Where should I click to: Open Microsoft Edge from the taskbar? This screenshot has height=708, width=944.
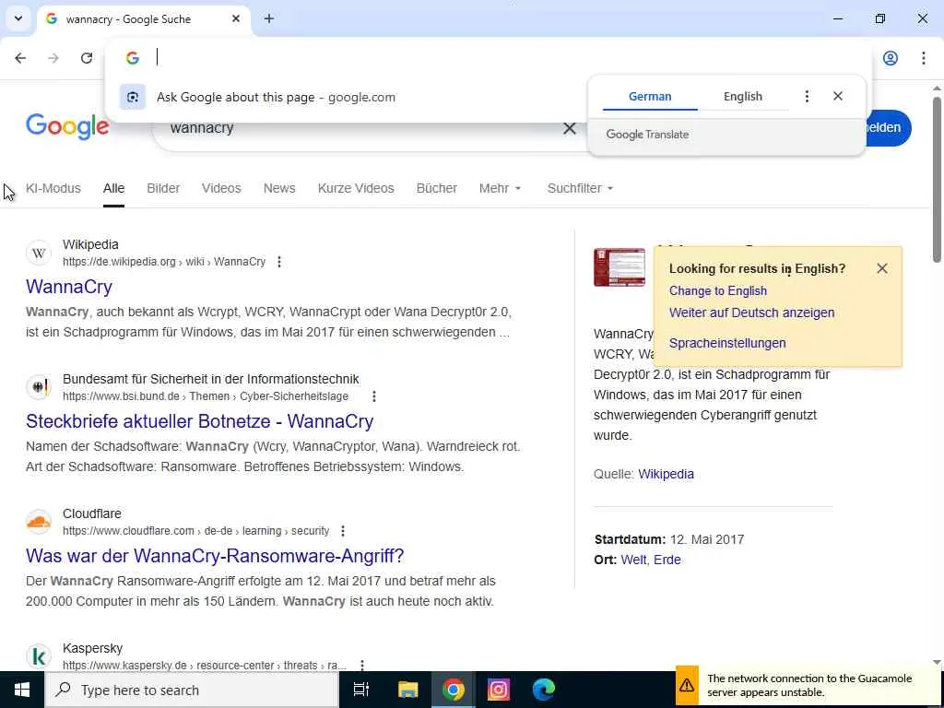pyautogui.click(x=544, y=690)
